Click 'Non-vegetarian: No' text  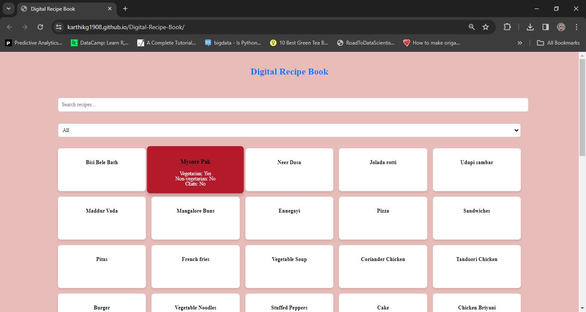pos(195,179)
